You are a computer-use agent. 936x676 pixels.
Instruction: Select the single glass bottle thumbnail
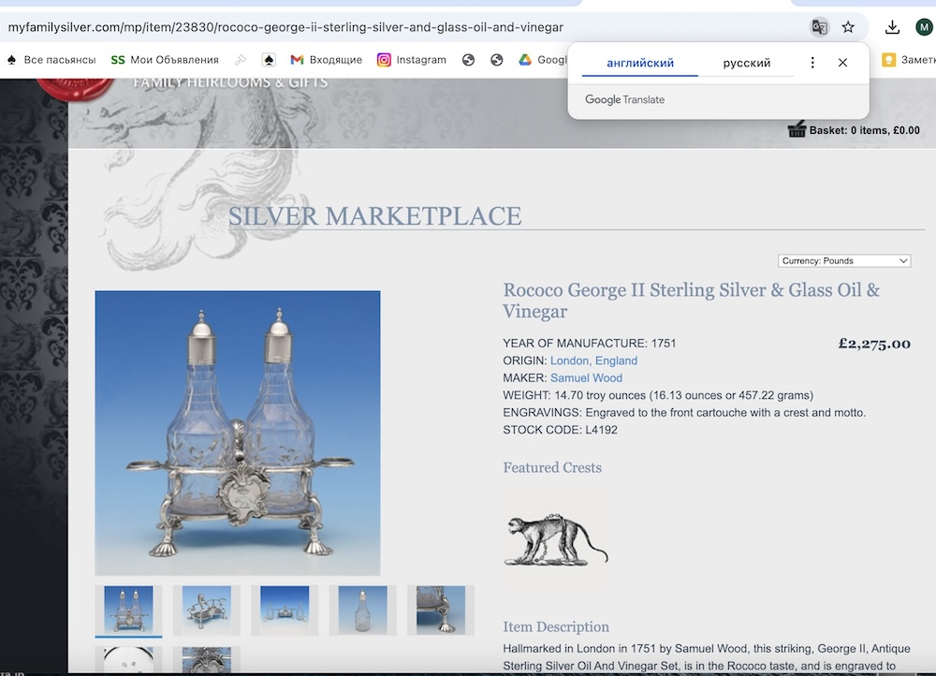click(362, 610)
